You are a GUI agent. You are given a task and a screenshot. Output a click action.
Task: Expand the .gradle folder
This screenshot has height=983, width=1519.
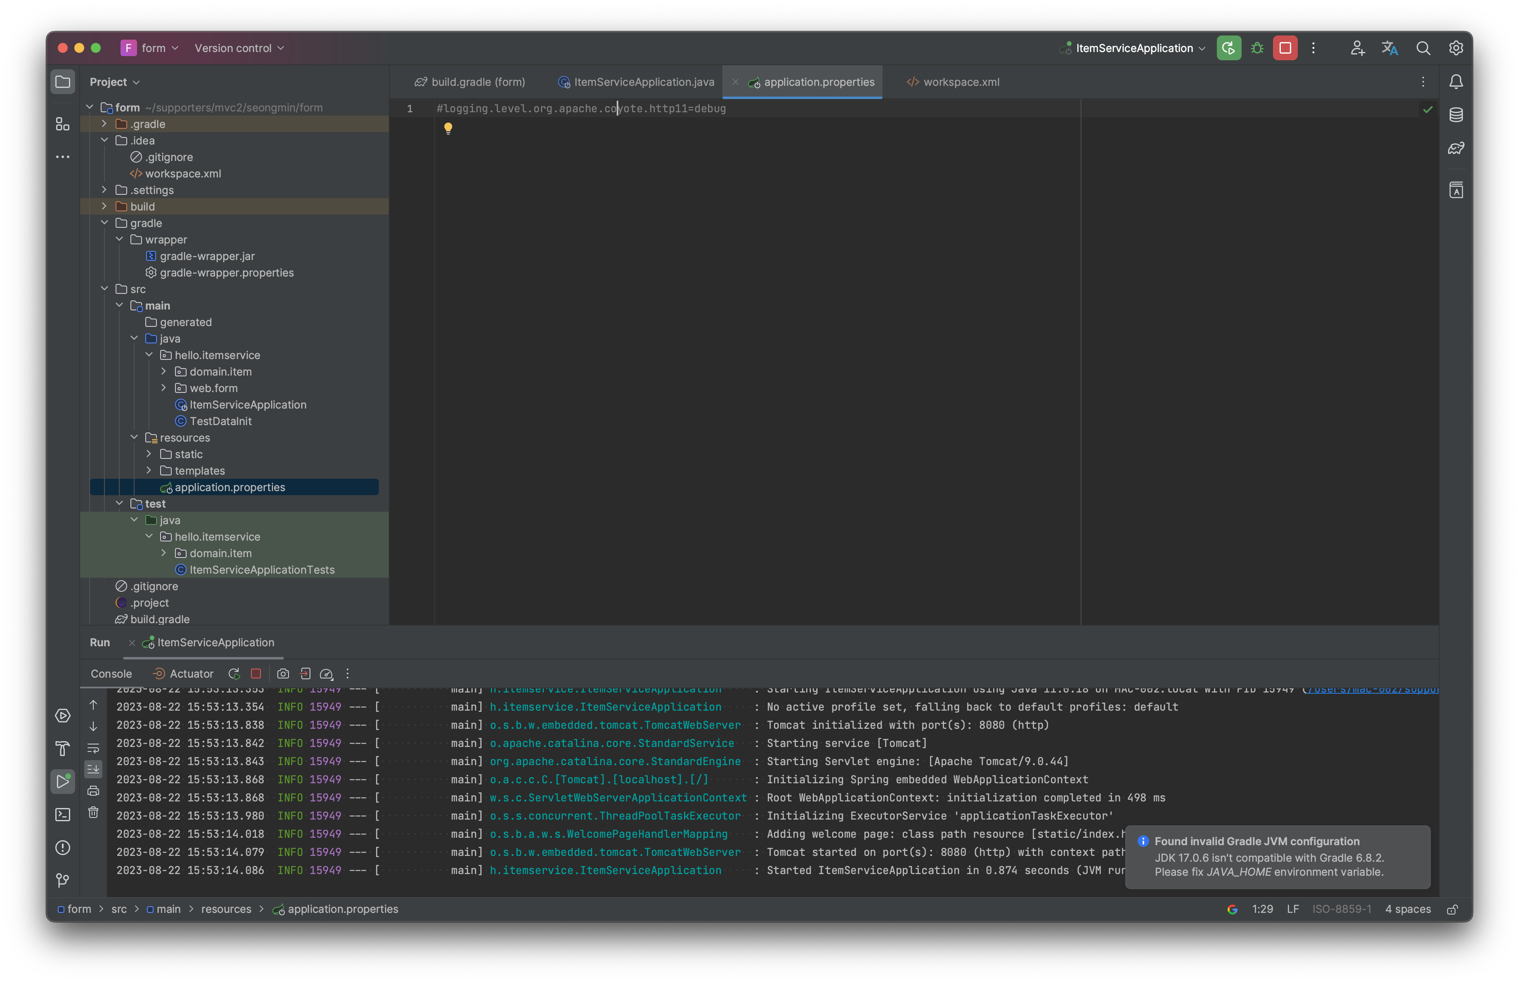(x=104, y=124)
